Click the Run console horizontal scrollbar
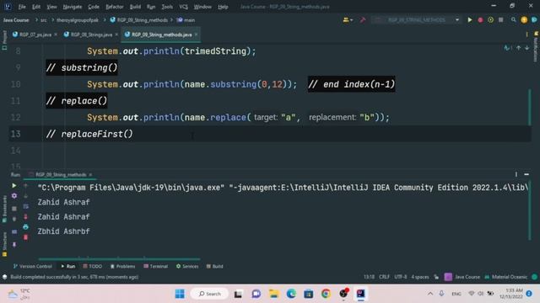This screenshot has height=303, width=540. [119, 258]
